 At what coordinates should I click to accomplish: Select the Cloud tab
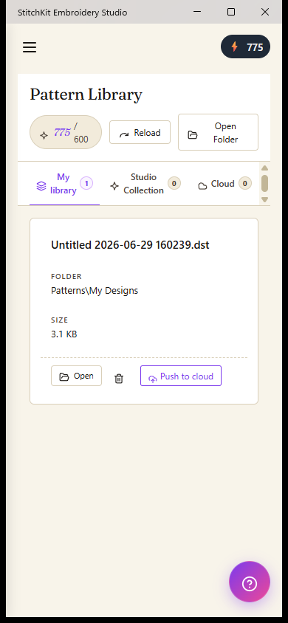click(x=224, y=184)
